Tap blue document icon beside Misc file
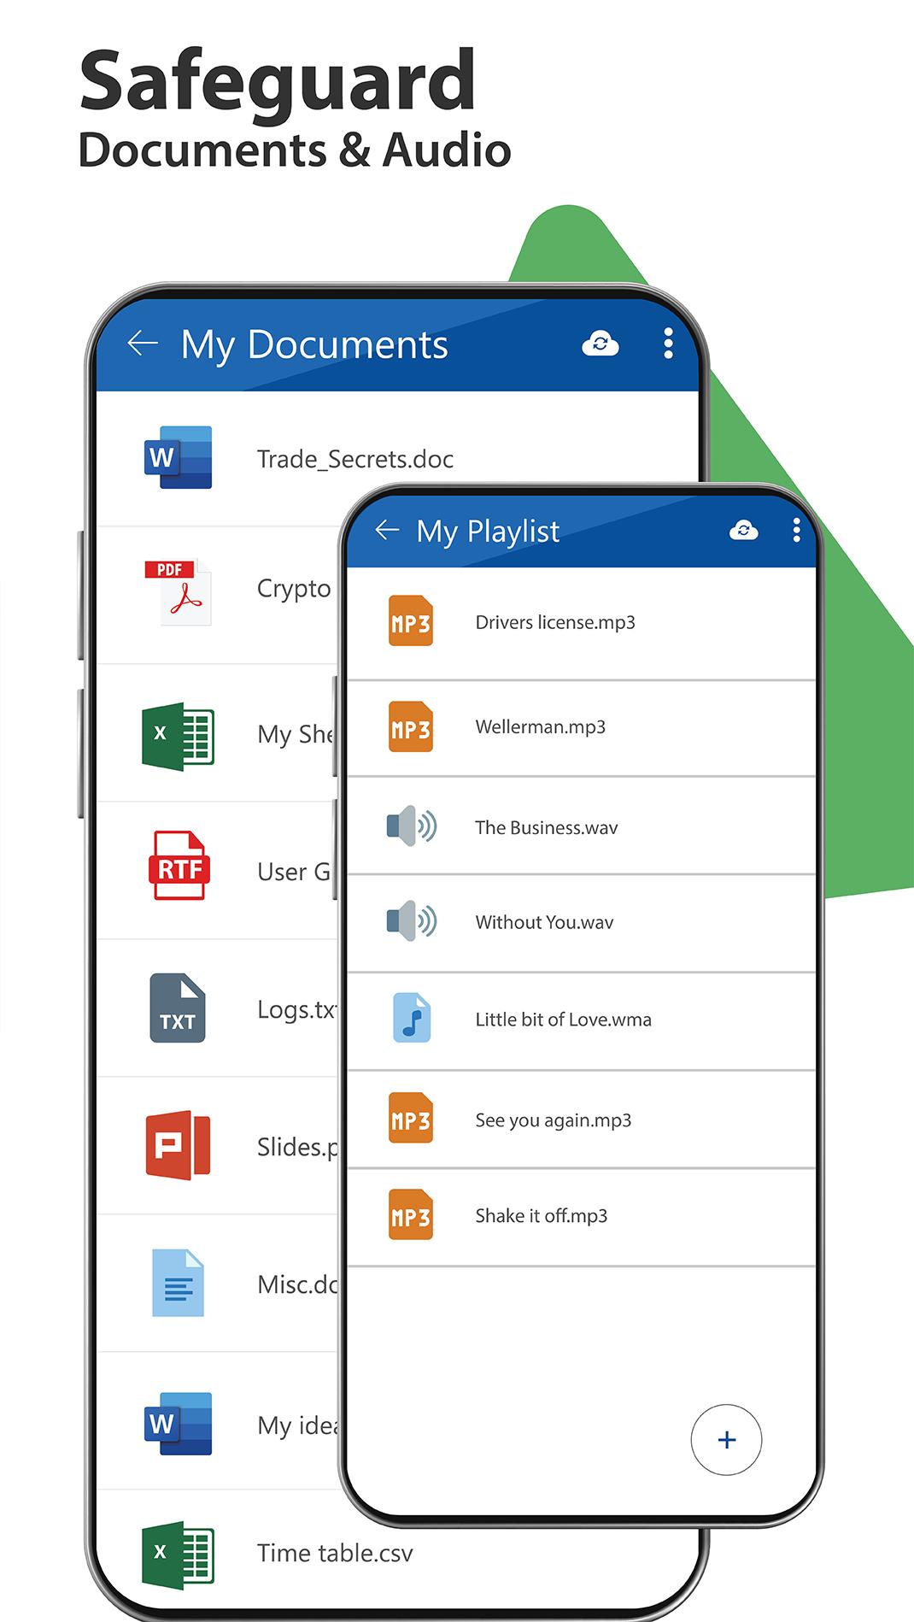The image size is (914, 1622). pos(178,1283)
